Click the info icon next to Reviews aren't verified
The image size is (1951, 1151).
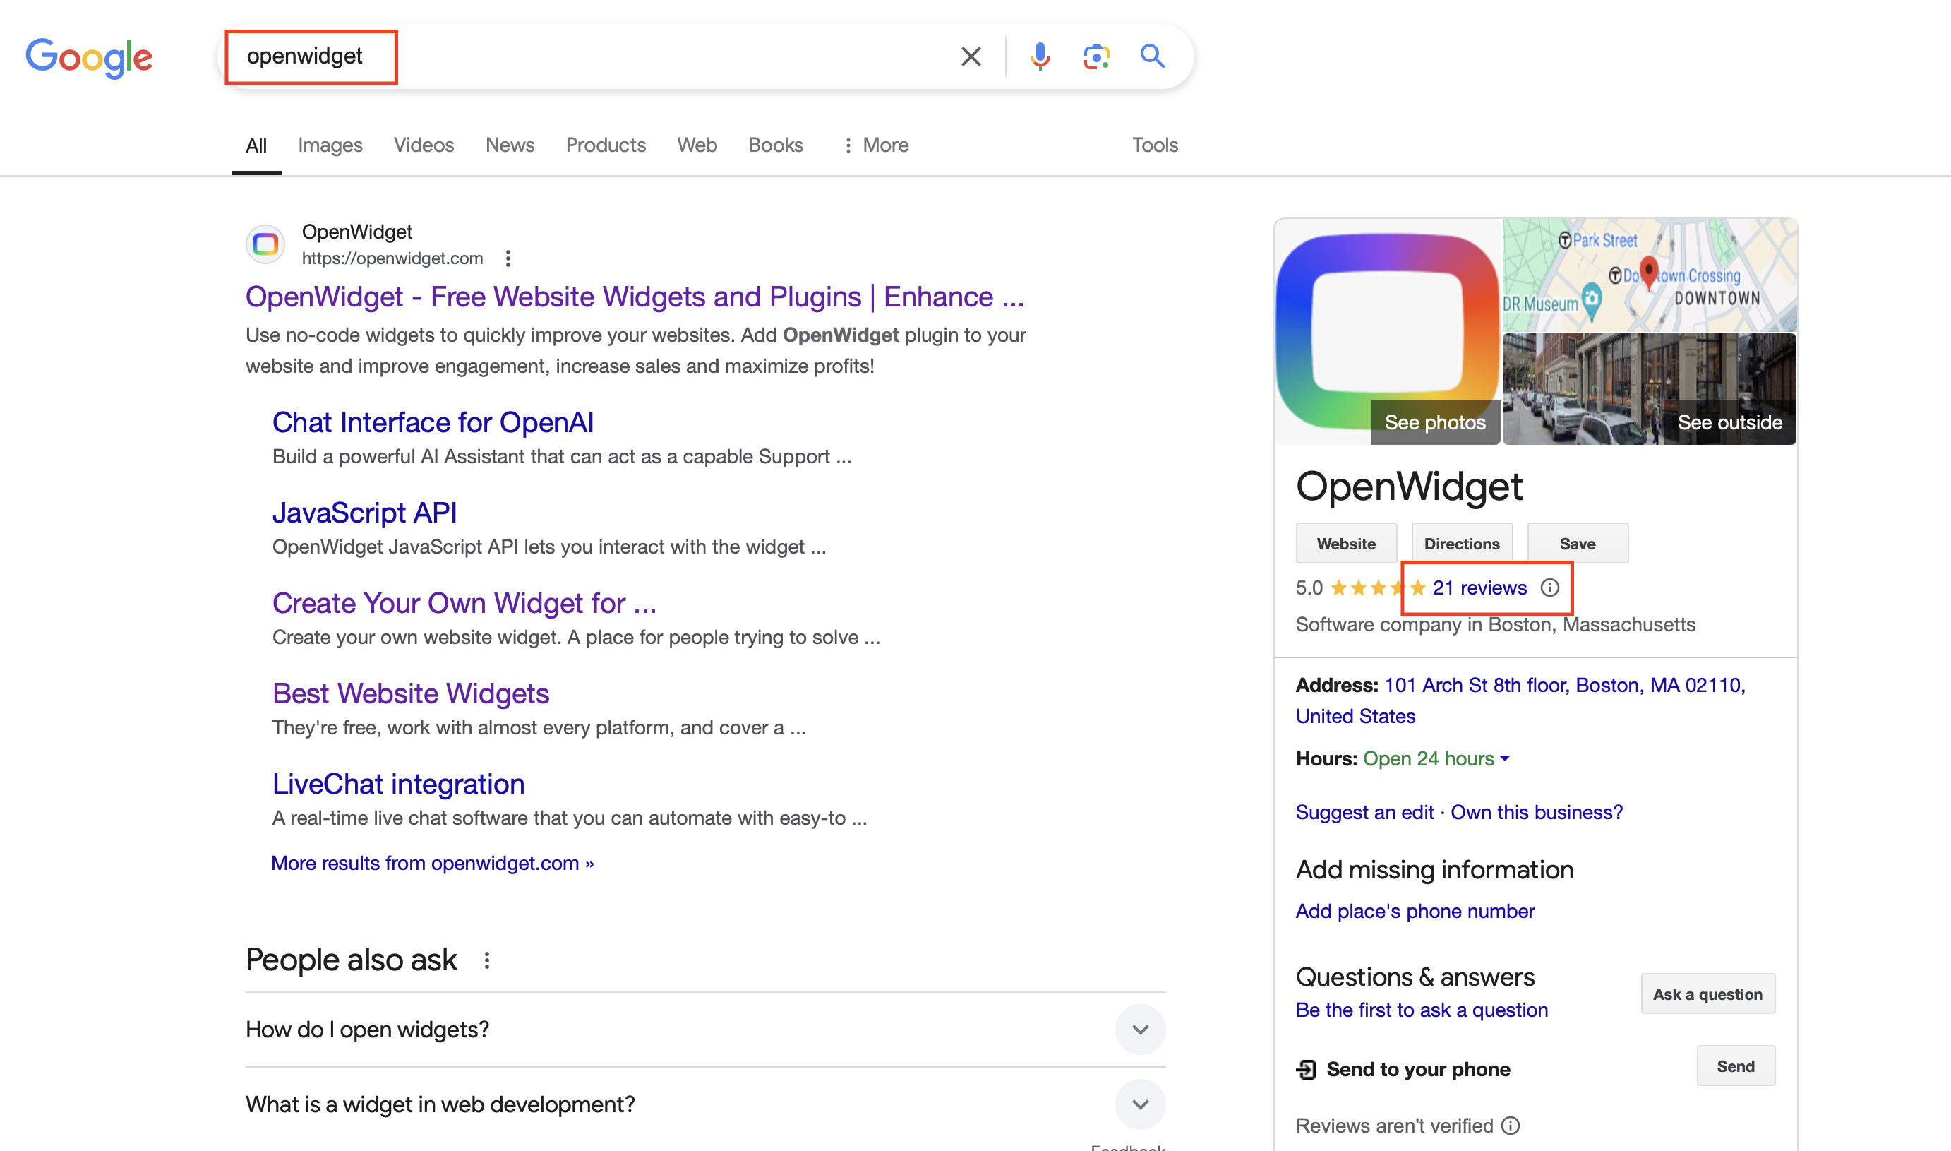(1511, 1126)
